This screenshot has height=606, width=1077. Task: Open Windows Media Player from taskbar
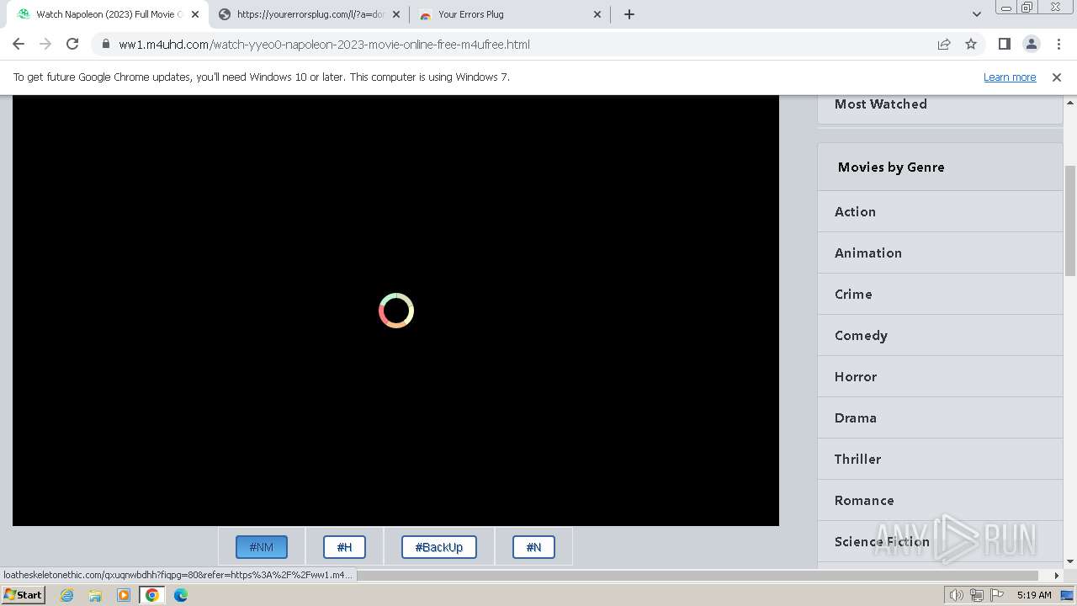[124, 595]
